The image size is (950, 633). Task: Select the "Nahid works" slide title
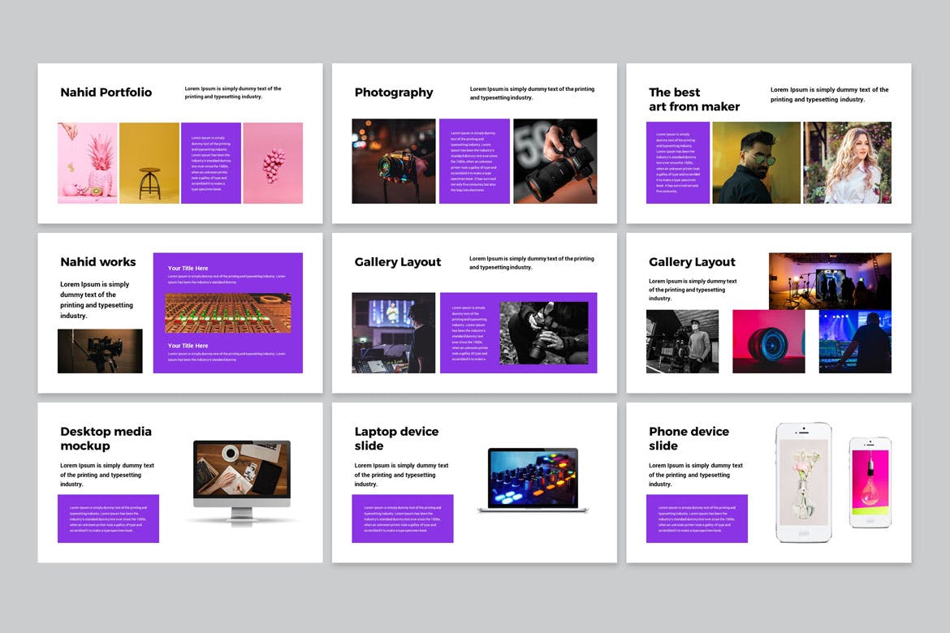tap(98, 262)
